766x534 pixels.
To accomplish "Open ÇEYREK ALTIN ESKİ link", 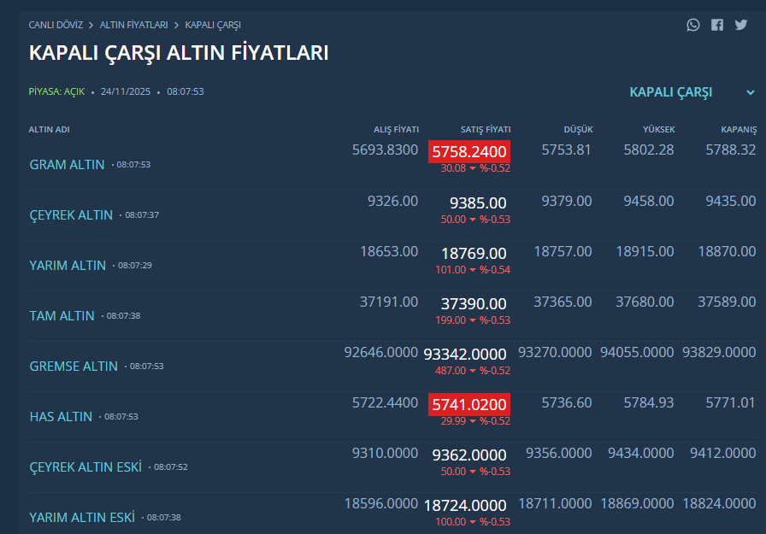I will (85, 467).
